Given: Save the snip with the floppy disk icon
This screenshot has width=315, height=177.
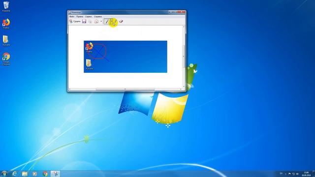Looking at the screenshot, I should pos(84,21).
